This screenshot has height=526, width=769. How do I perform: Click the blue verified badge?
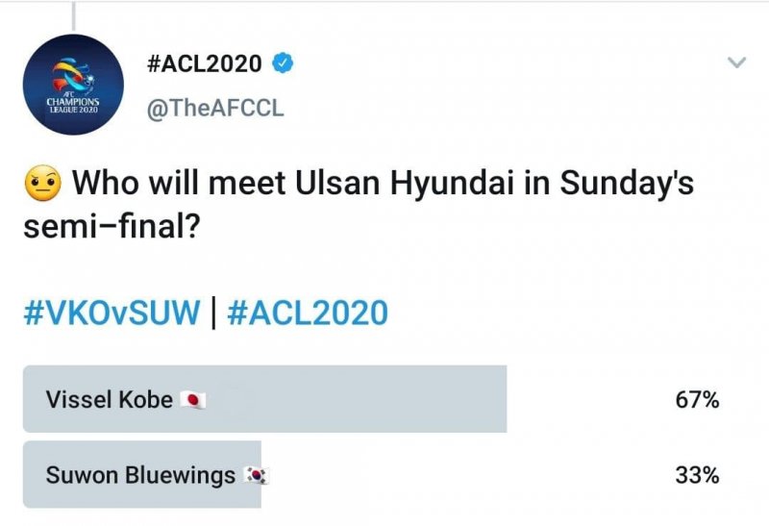click(x=284, y=64)
